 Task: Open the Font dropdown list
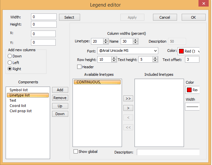point(155,51)
